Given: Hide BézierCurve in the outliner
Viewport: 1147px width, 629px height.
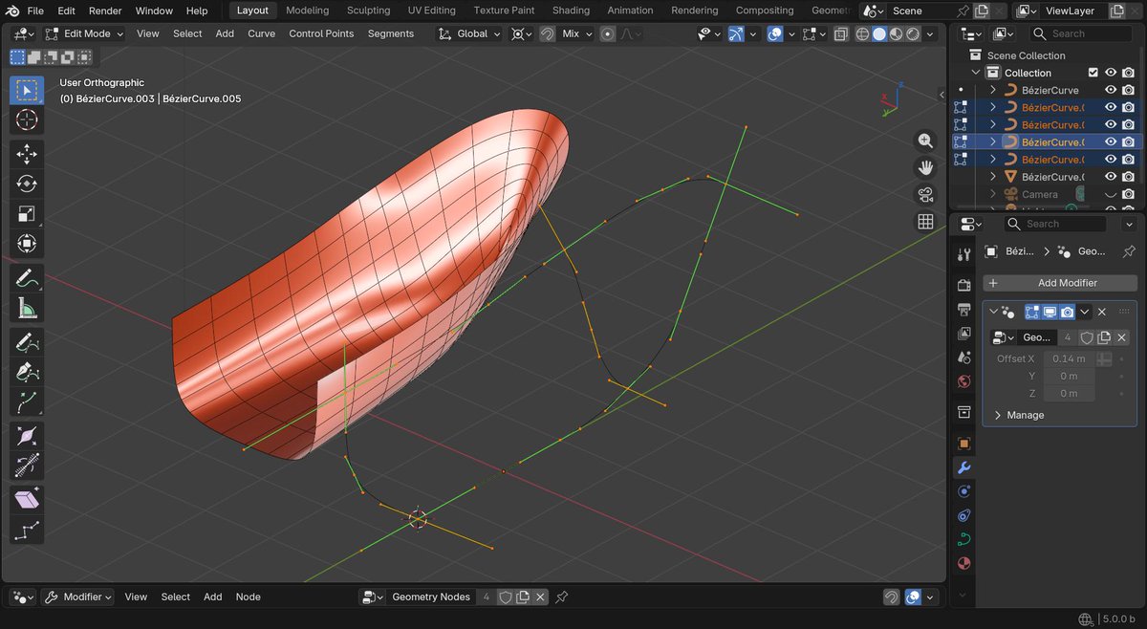Looking at the screenshot, I should click(1109, 89).
